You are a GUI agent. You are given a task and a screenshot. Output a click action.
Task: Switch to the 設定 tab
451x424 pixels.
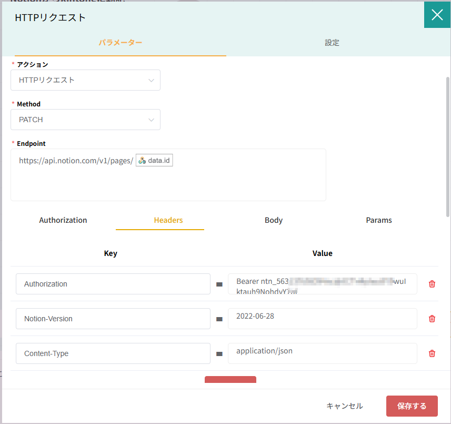pyautogui.click(x=332, y=43)
